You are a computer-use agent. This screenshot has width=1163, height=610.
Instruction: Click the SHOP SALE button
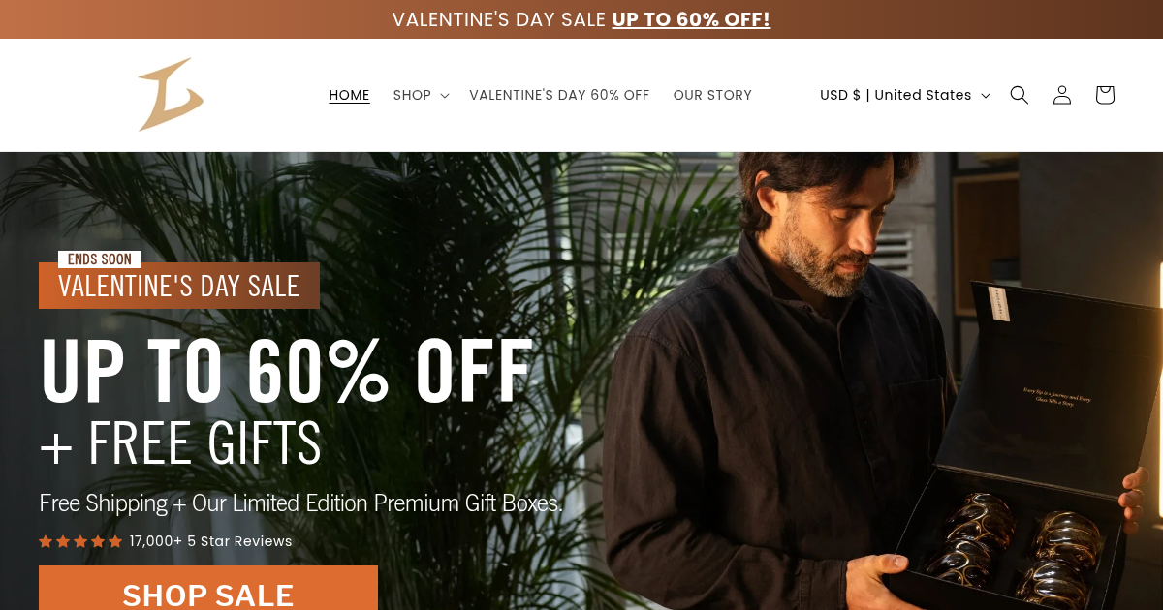(x=208, y=588)
